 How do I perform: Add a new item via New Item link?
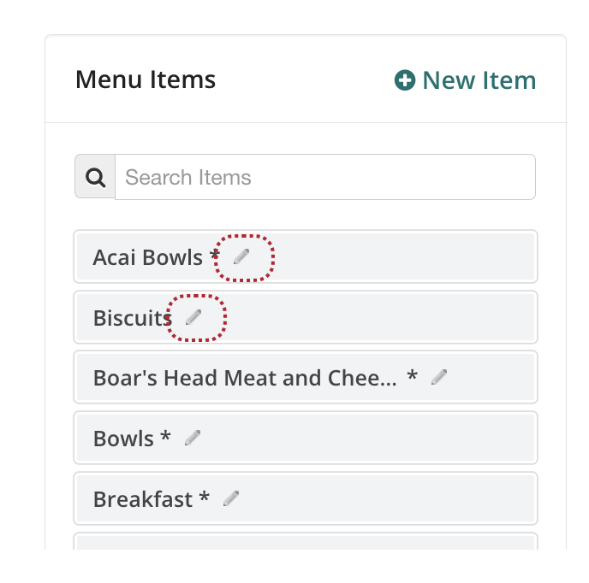pos(479,80)
